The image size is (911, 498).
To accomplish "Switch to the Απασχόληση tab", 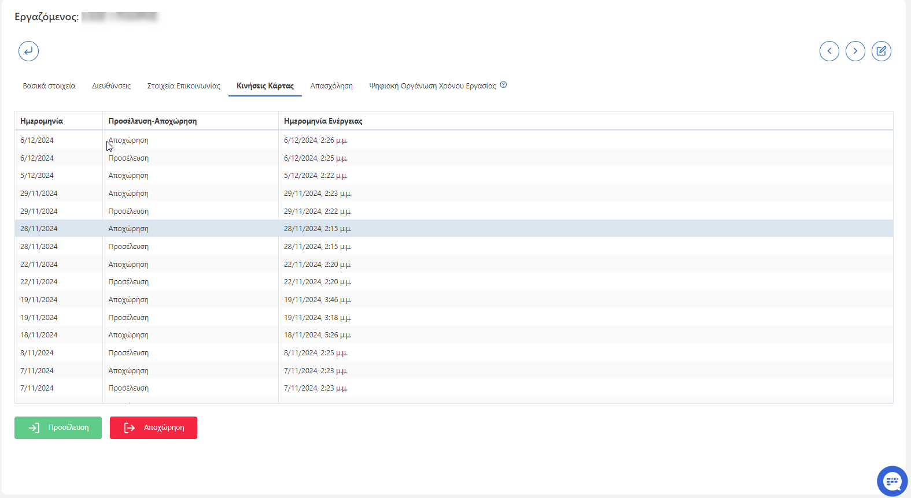I will point(331,86).
